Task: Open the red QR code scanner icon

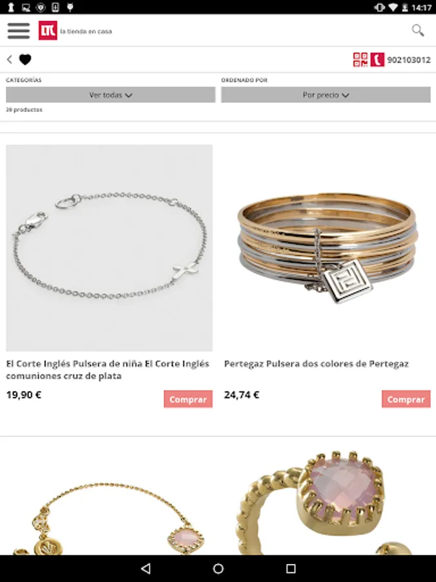Action: coord(360,59)
